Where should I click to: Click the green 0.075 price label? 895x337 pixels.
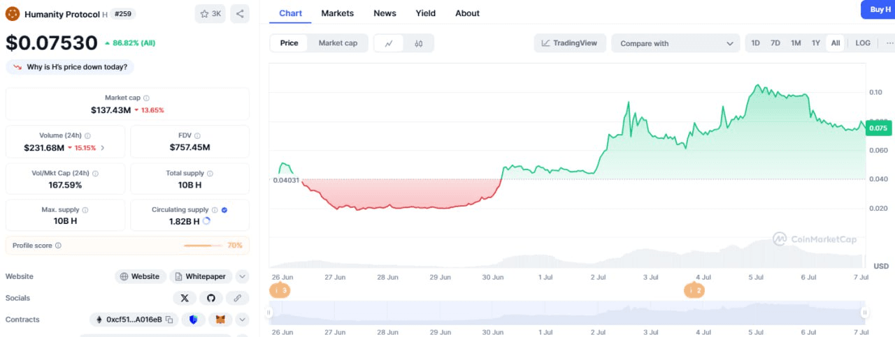click(878, 128)
